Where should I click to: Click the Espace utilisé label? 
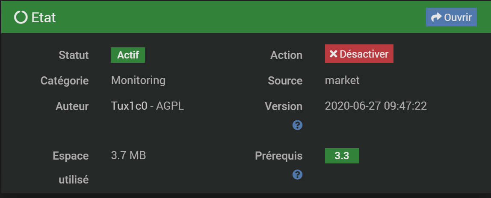pyautogui.click(x=71, y=168)
